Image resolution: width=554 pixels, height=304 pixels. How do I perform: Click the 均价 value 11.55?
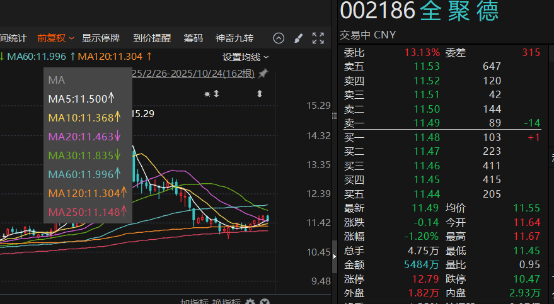[x=527, y=208]
